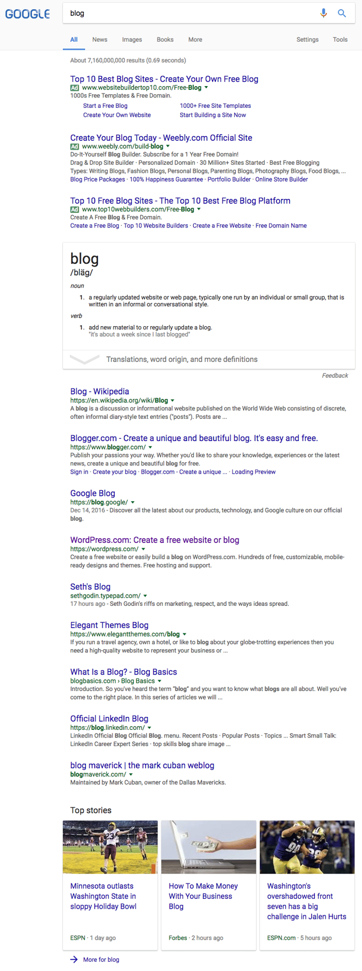Open the Blogger.com result title
362x971 pixels.
tap(194, 438)
